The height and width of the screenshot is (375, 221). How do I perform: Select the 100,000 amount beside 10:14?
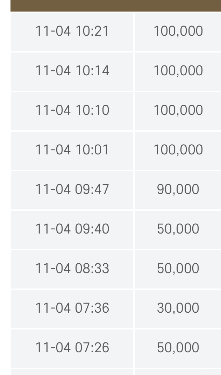(x=178, y=71)
